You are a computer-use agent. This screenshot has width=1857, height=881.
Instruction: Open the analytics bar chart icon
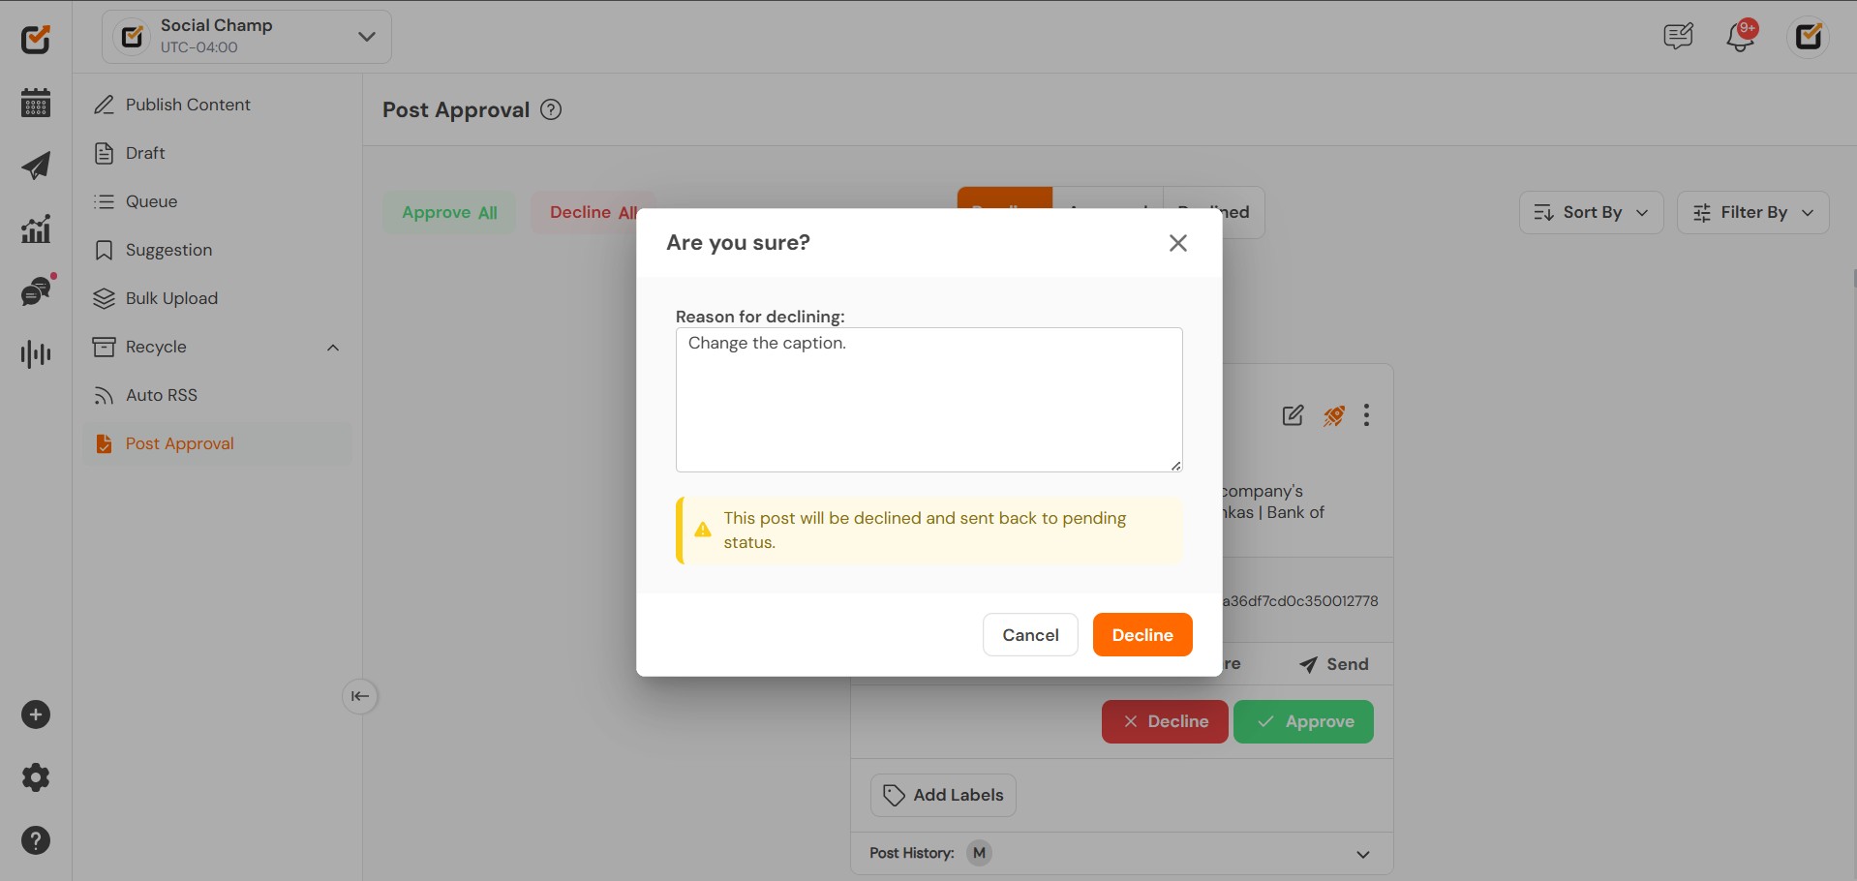[36, 229]
